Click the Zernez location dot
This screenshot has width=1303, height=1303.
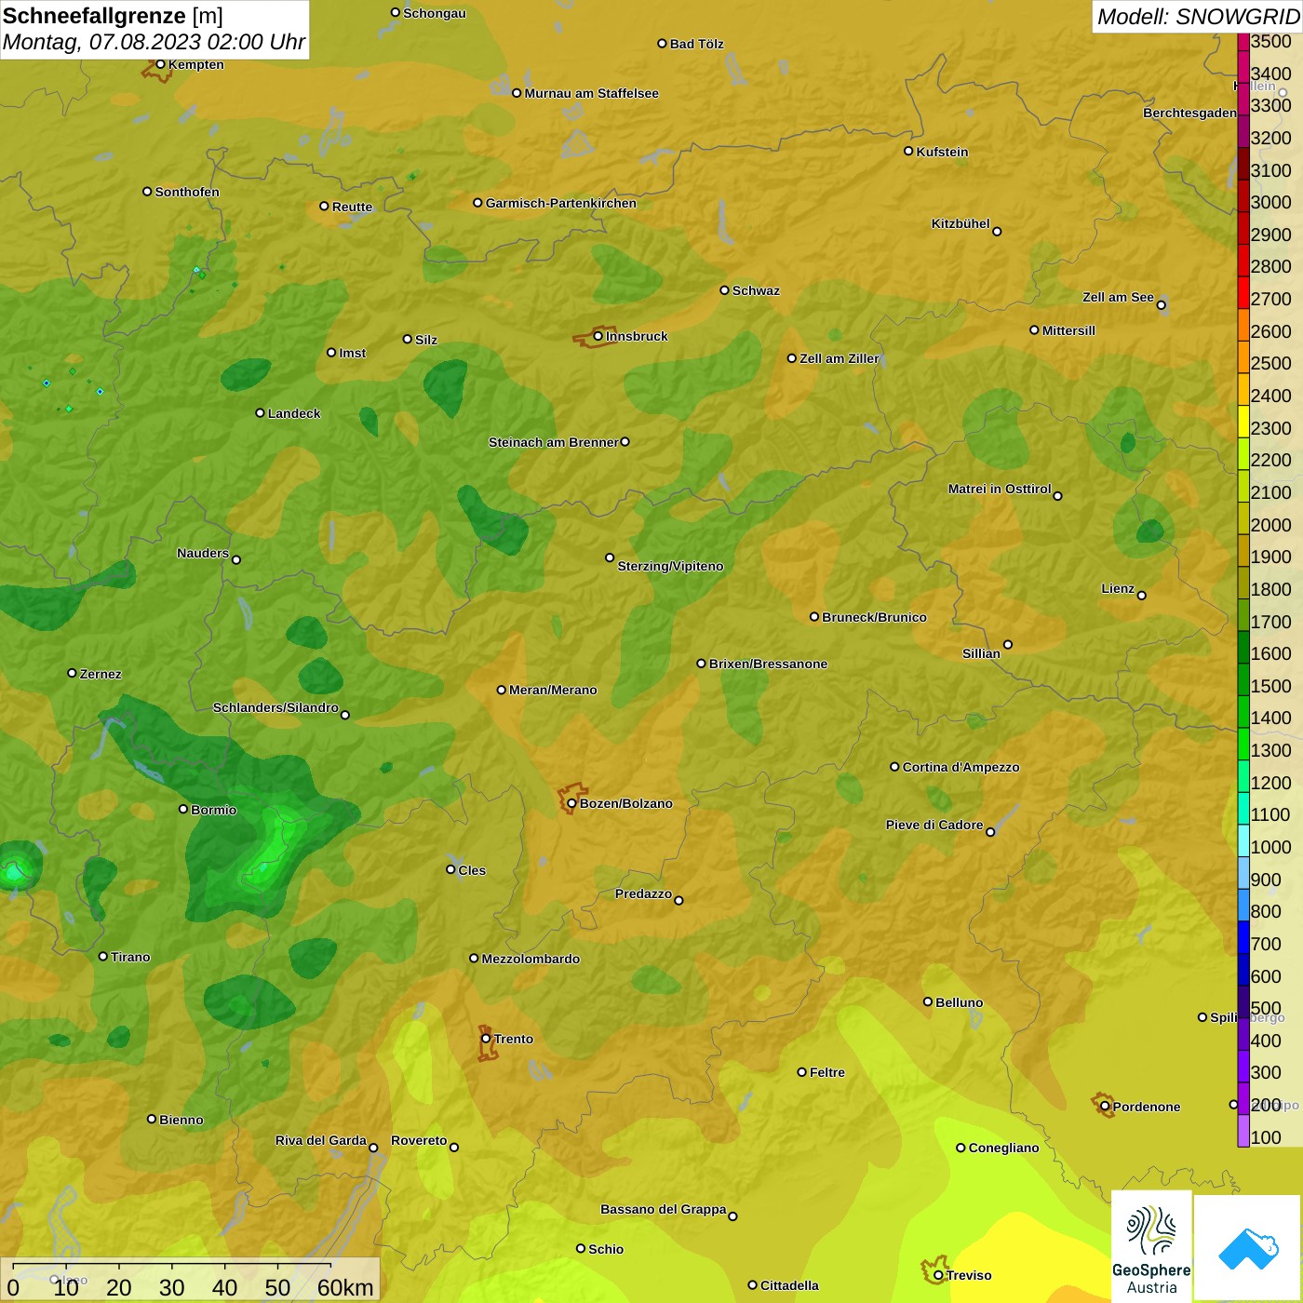pyautogui.click(x=72, y=673)
